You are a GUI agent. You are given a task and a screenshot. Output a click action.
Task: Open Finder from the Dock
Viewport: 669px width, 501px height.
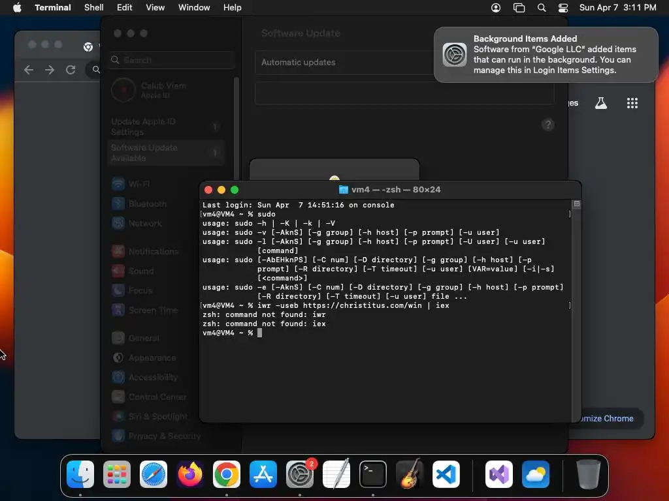coord(80,474)
